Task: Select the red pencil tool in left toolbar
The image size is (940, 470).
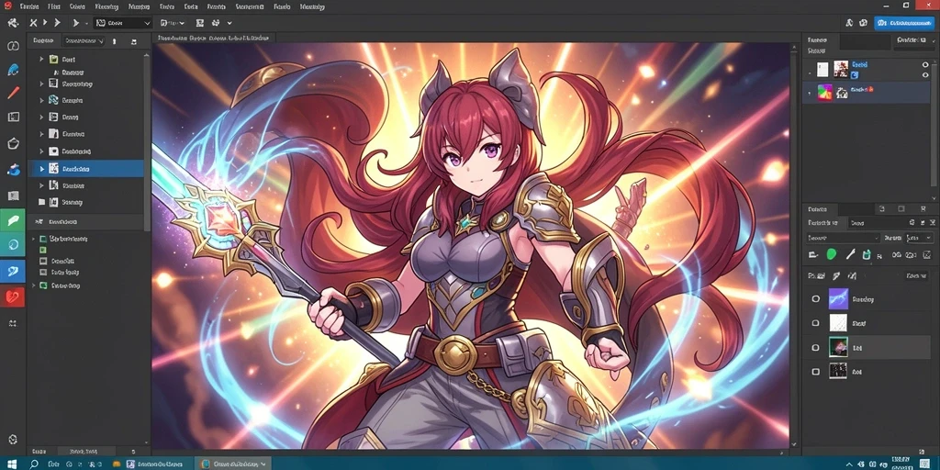Action: 13,93
